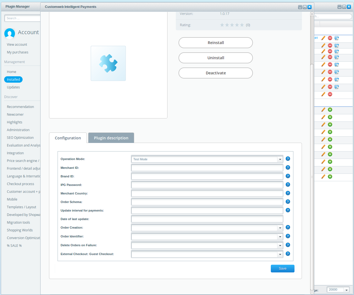The image size is (354, 295).
Task: Focus Update interval for payments input
Action: pyautogui.click(x=207, y=210)
